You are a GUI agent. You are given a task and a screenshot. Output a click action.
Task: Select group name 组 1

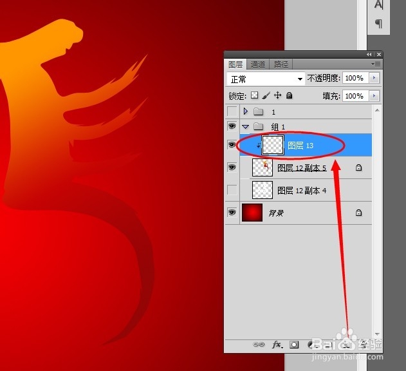(x=278, y=127)
